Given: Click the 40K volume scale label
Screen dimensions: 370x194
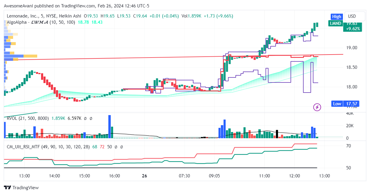Looking at the screenshot, I should coord(349,114).
